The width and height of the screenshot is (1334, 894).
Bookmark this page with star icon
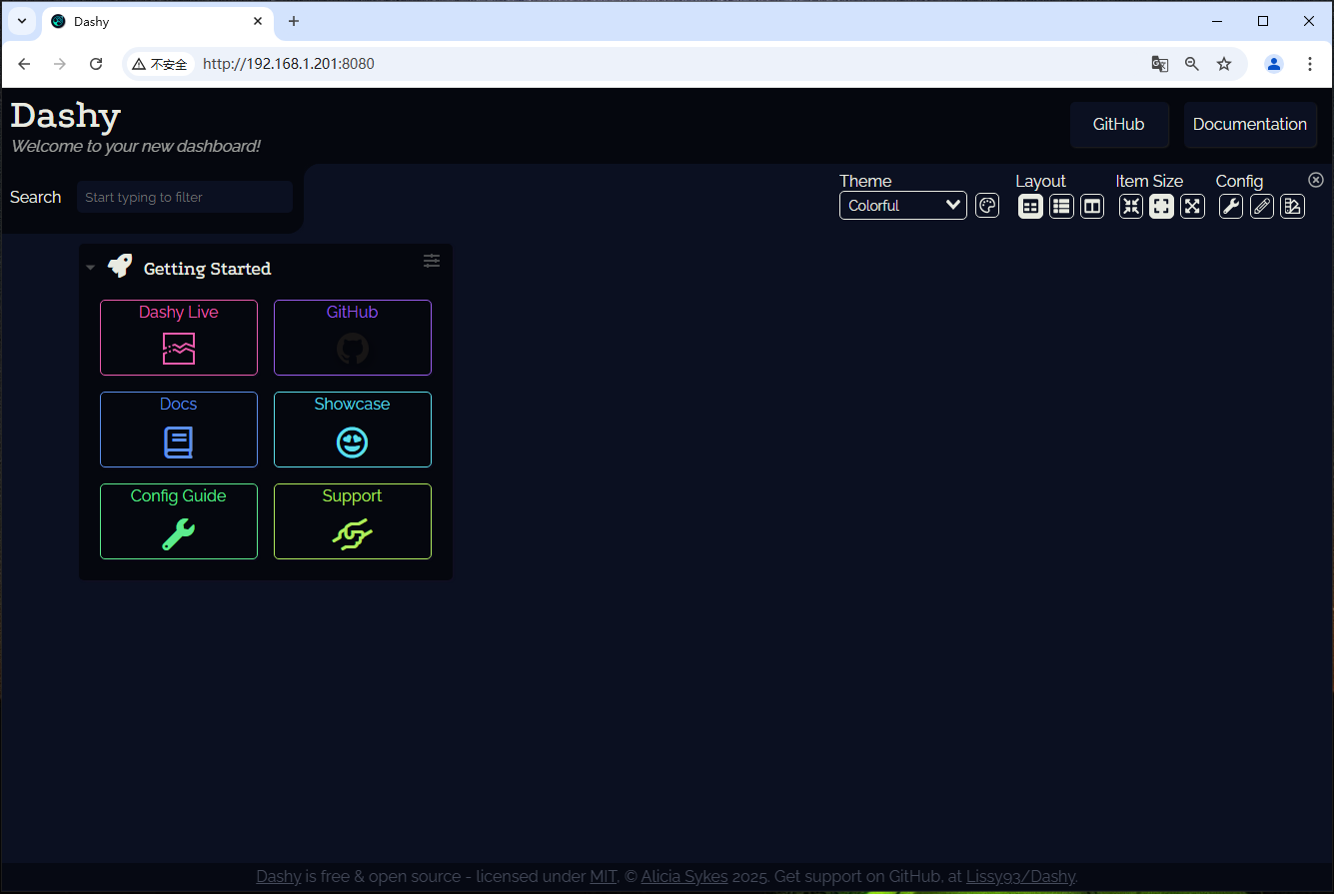(x=1224, y=64)
